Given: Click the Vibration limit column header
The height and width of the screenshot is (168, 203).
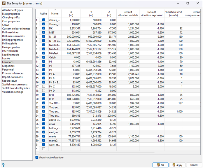Looking at the screenshot, I should 174,13.
